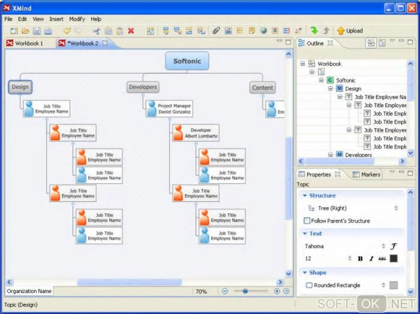
Task: Switch to the Workbook 1 tab
Action: [x=25, y=43]
